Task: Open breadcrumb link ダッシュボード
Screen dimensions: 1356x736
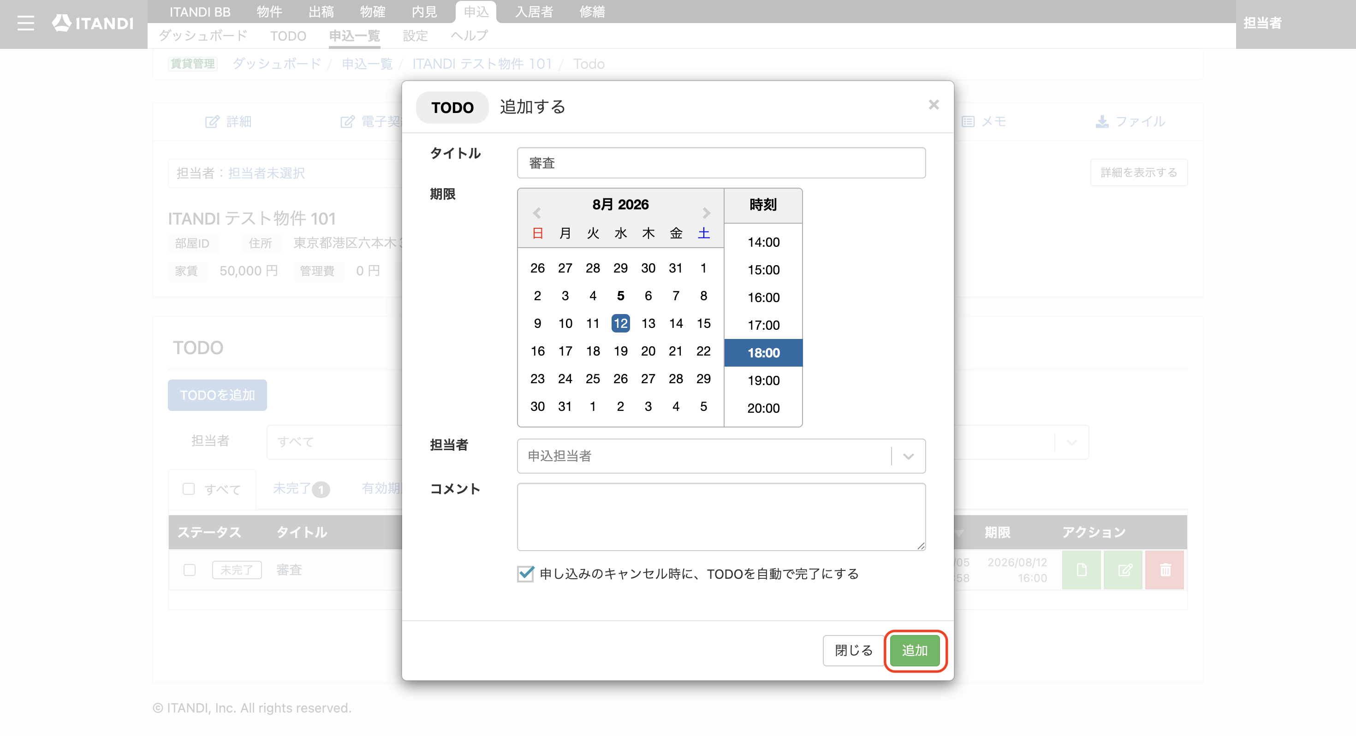Action: (276, 64)
